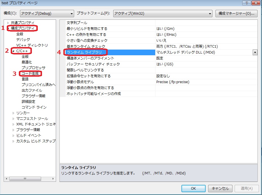Select ブラウザー情報 under C/C++

(34, 96)
